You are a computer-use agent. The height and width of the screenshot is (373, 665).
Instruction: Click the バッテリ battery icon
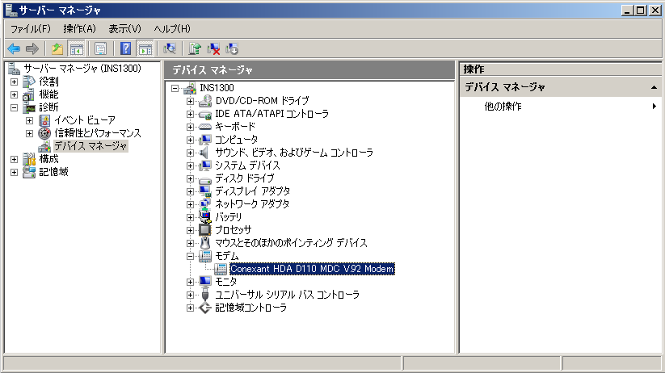[205, 217]
